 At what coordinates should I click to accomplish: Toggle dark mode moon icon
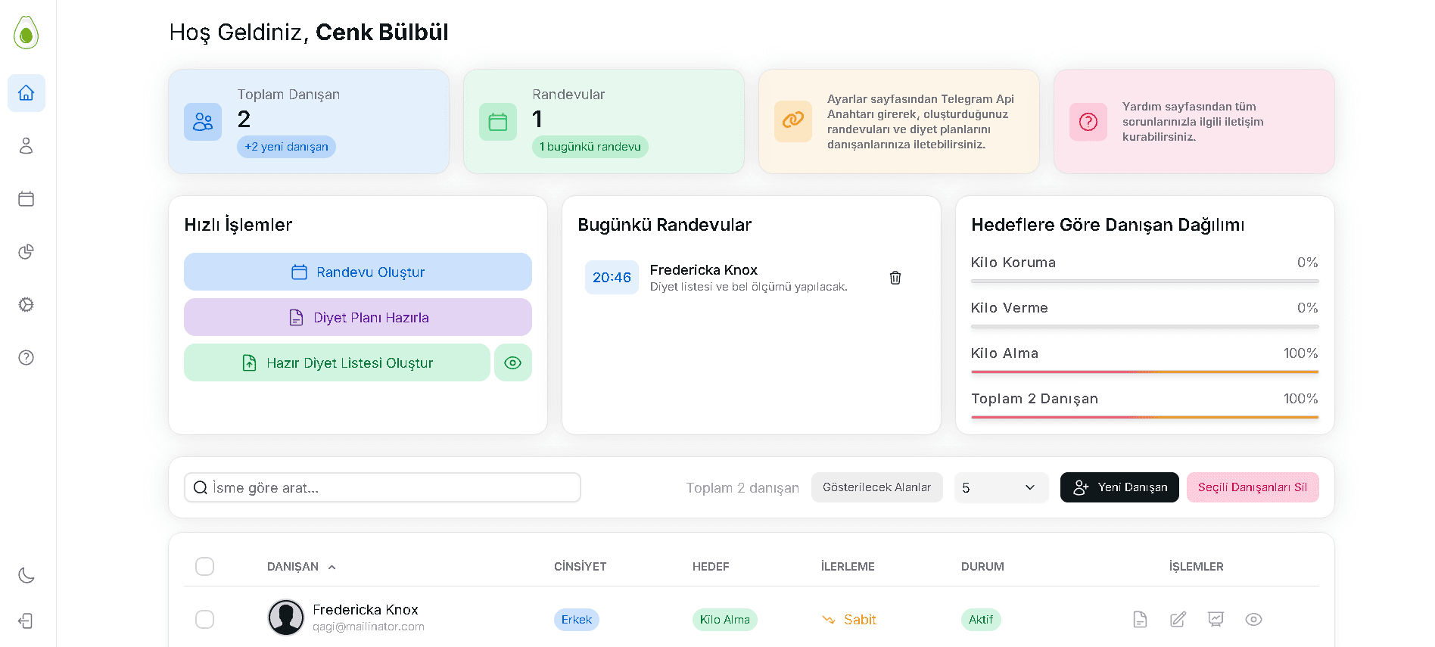click(x=26, y=575)
